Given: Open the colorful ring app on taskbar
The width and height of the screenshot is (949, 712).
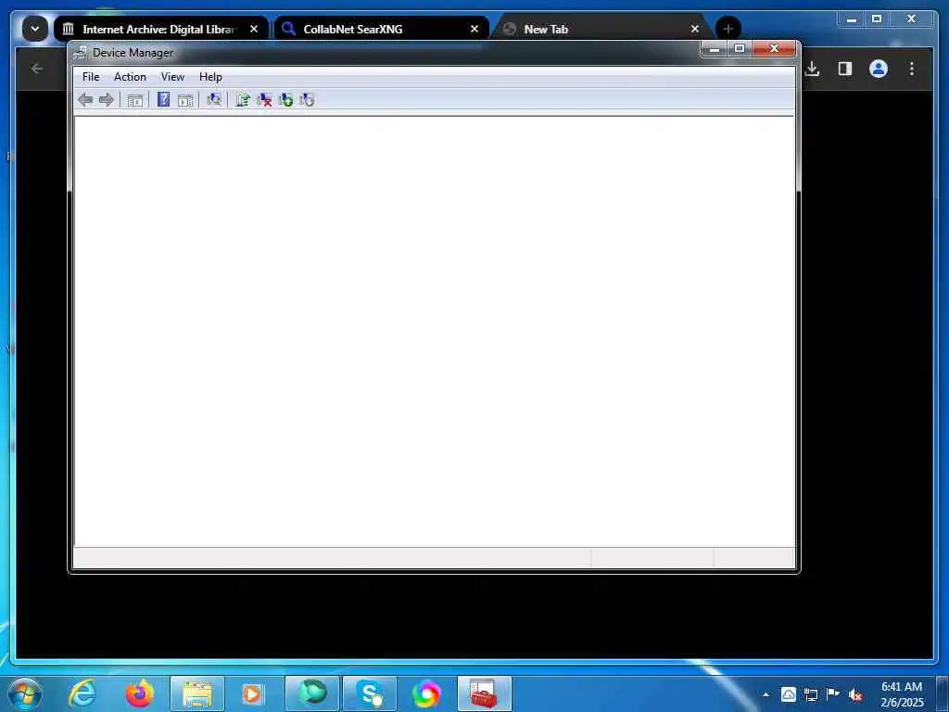Looking at the screenshot, I should click(x=426, y=693).
